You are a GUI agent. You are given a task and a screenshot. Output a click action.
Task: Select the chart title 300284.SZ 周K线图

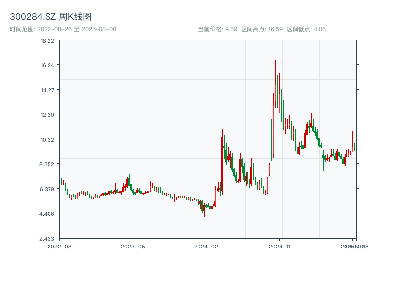pyautogui.click(x=50, y=17)
